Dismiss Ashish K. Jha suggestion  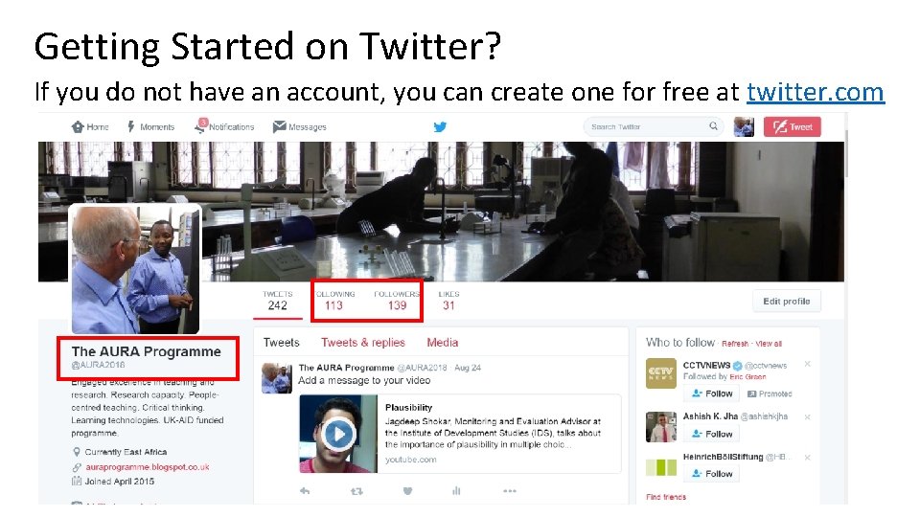pos(807,416)
